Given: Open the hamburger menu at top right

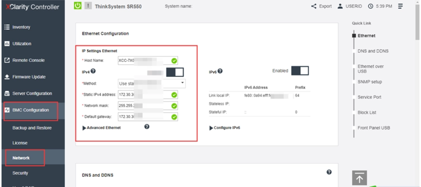Looking at the screenshot, I should [400, 6].
